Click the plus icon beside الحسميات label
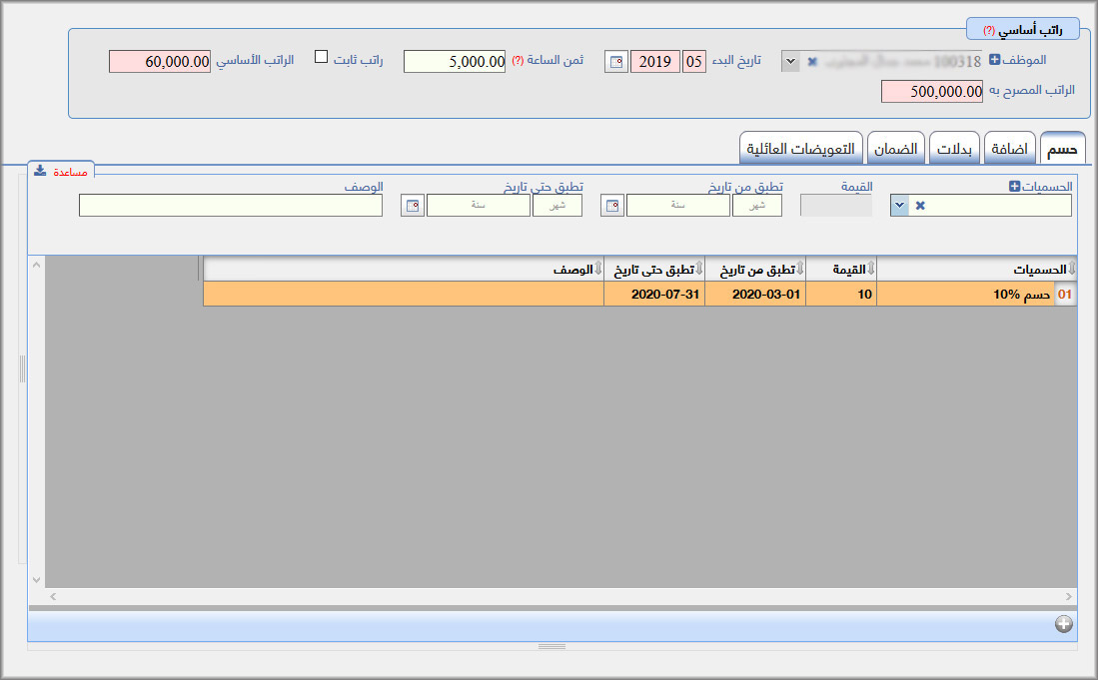1098x680 pixels. pyautogui.click(x=1015, y=187)
